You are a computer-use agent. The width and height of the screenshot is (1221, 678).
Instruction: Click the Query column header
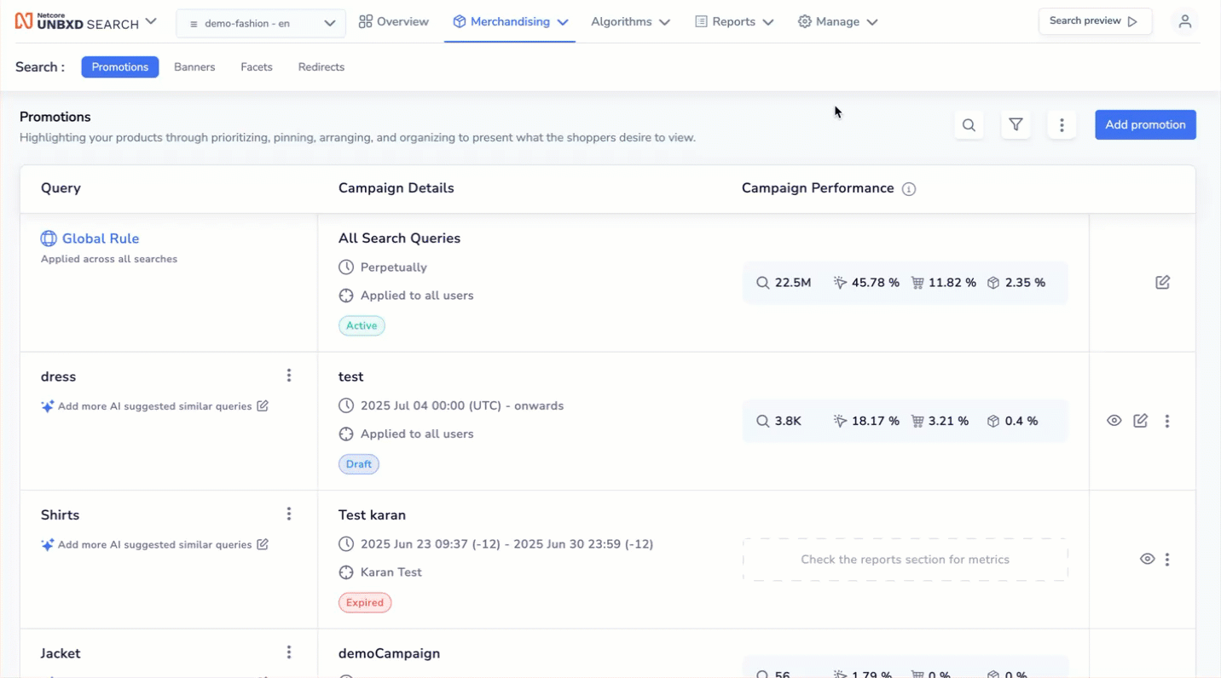pyautogui.click(x=61, y=188)
